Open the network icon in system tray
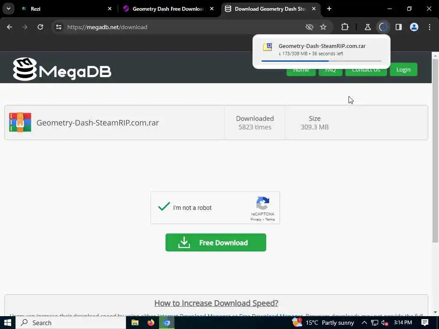 pyautogui.click(x=375, y=323)
